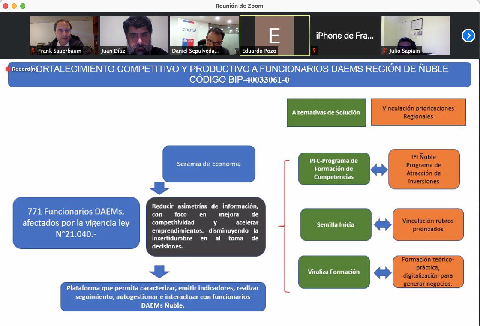Click the Plataforma que permita caracterizar box
This screenshot has width=480, height=326.
(163, 296)
